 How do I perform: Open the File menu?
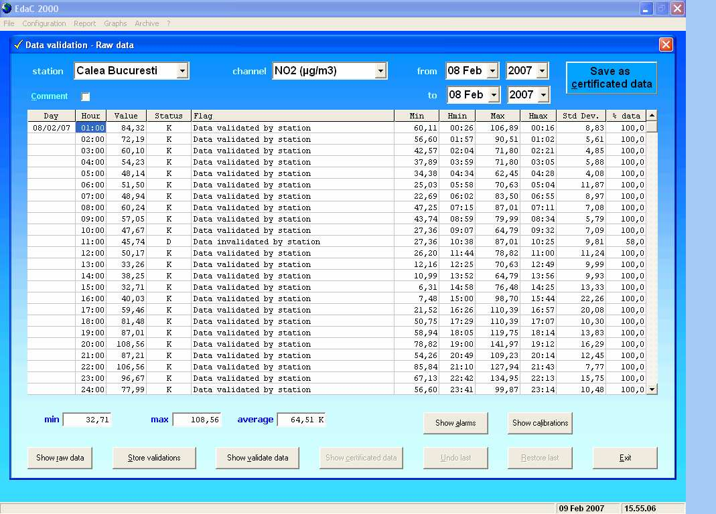pyautogui.click(x=9, y=23)
